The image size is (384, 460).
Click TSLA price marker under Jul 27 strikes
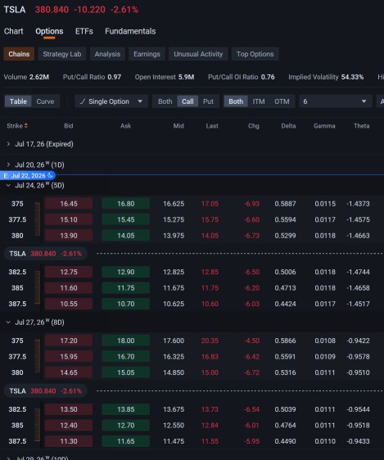pyautogui.click(x=46, y=391)
